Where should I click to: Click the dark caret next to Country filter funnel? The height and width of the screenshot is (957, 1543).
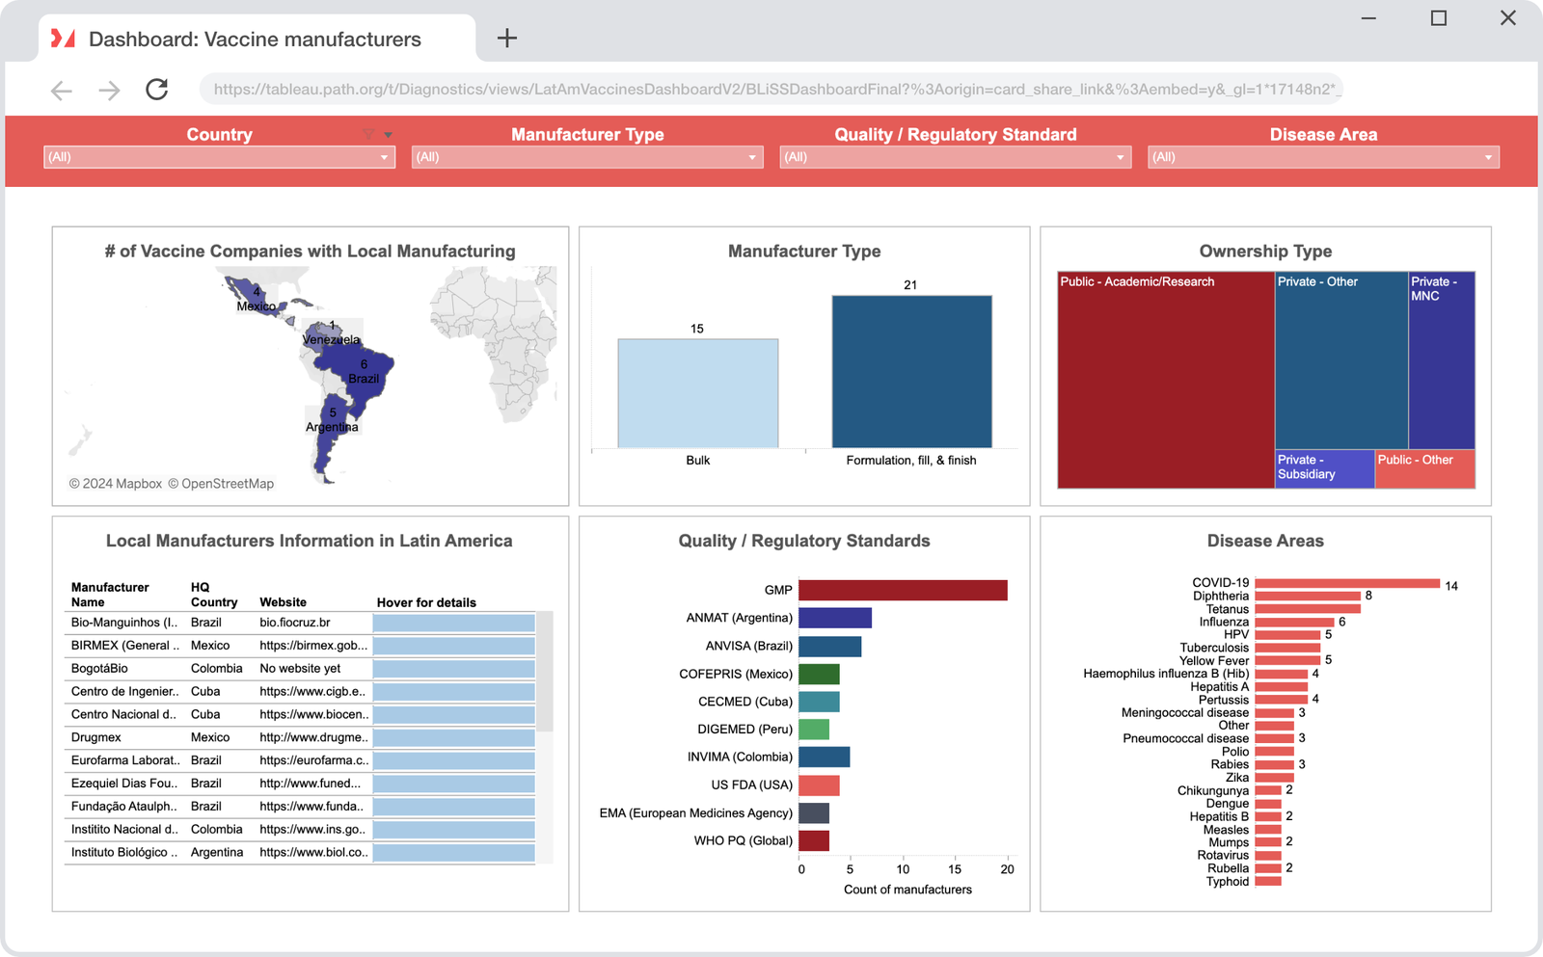pyautogui.click(x=388, y=134)
